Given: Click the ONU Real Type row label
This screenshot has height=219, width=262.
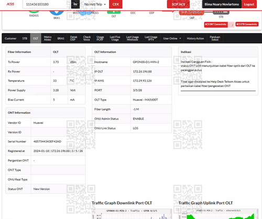Looking at the screenshot, I should coord(17,180).
